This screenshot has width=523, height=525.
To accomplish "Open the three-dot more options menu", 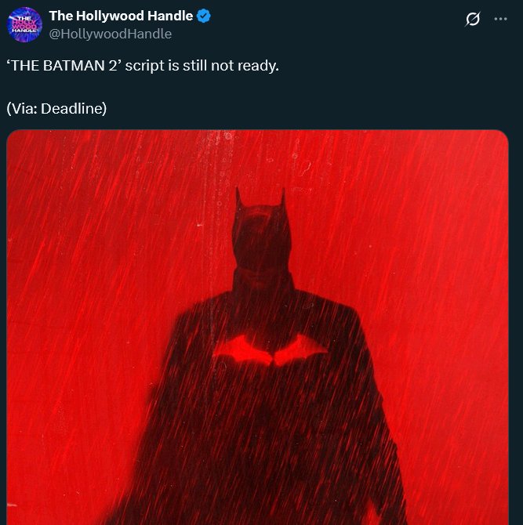I will tap(500, 19).
